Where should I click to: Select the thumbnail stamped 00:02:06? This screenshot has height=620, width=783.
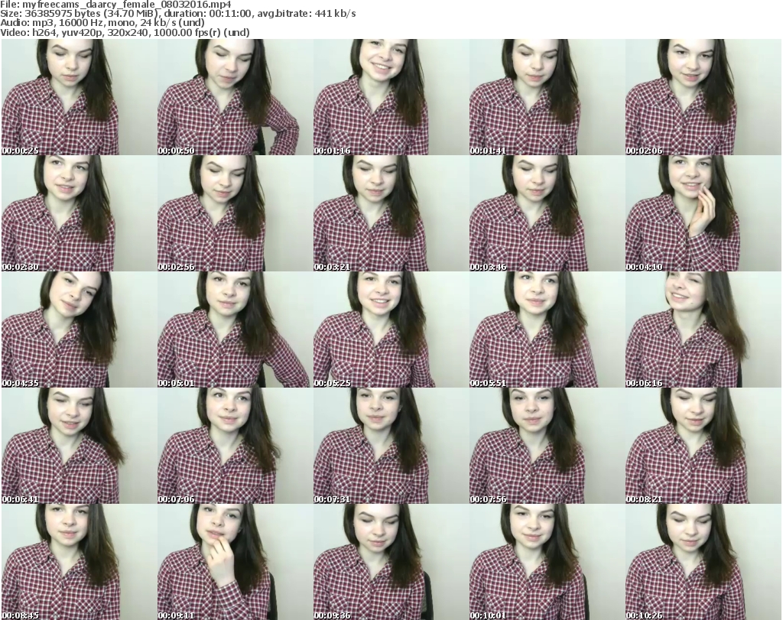coord(703,97)
